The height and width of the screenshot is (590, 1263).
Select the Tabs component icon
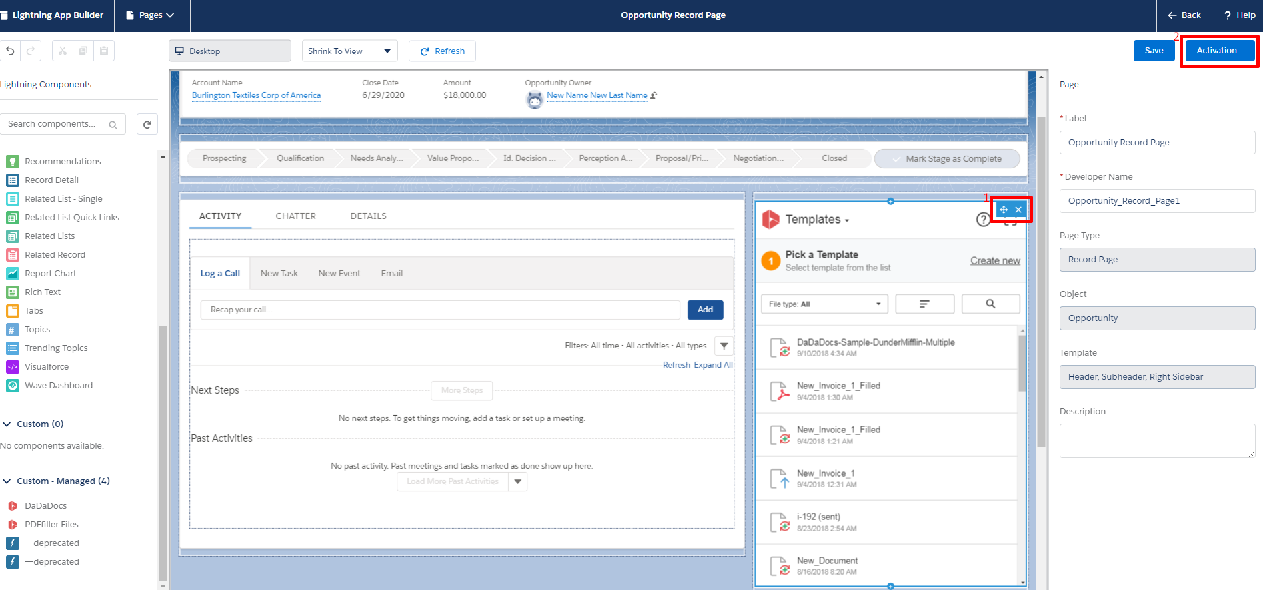(x=13, y=310)
